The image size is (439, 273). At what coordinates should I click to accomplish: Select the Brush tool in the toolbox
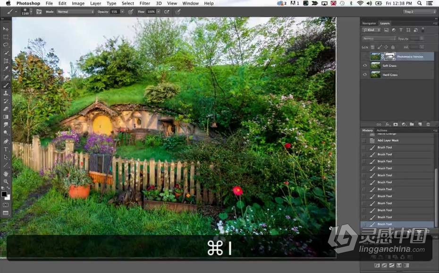(6, 85)
